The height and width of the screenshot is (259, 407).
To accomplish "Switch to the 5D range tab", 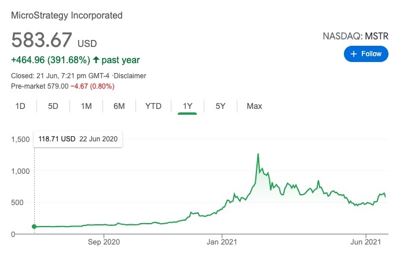I will point(53,106).
